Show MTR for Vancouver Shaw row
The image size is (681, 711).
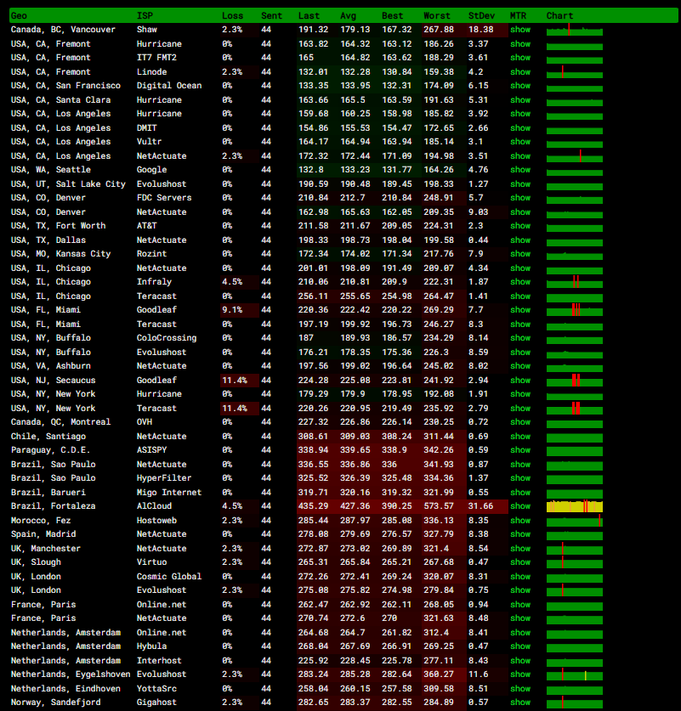(x=519, y=30)
